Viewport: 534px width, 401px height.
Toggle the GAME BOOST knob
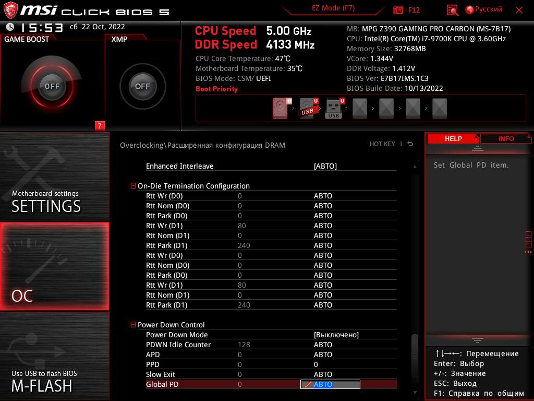pos(52,86)
